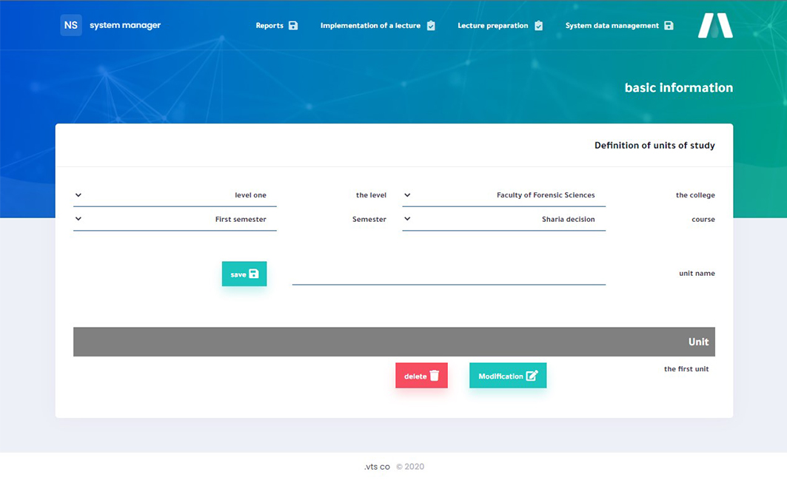787x480 pixels.
Task: Click 'the level' field label
Action: coord(371,195)
